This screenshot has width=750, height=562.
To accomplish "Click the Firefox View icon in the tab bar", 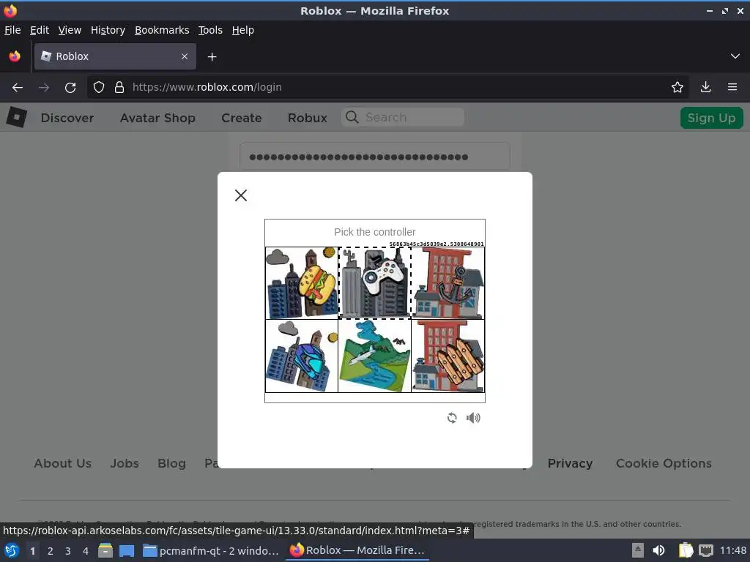I will tap(15, 56).
